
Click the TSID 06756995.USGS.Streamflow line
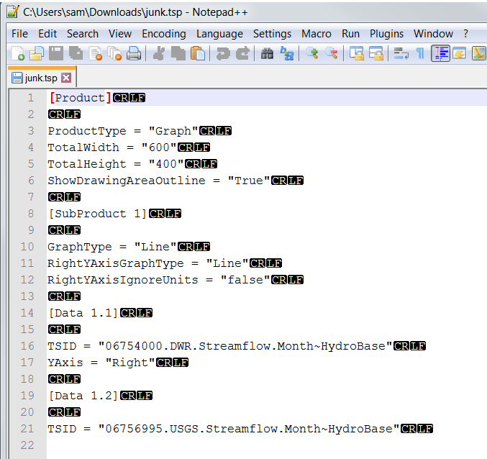point(224,429)
